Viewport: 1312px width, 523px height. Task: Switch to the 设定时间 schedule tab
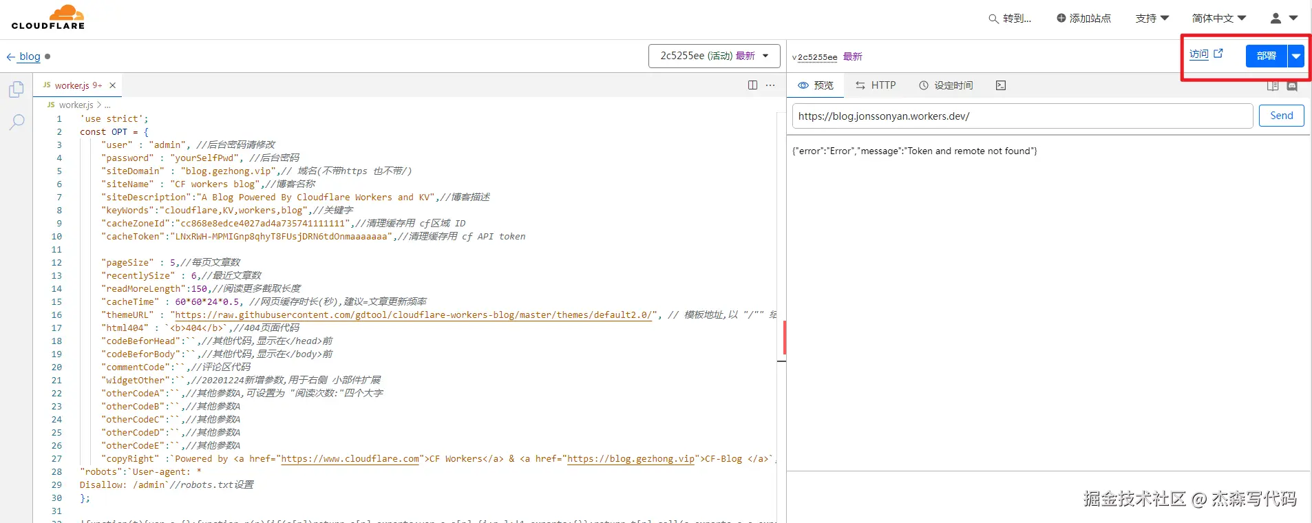click(x=946, y=85)
